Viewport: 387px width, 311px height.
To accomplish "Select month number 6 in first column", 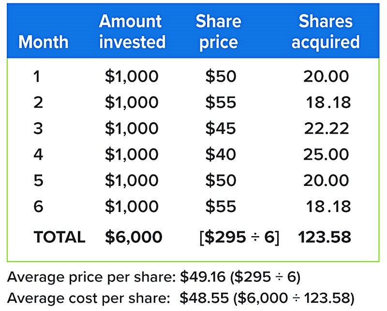I will (38, 207).
